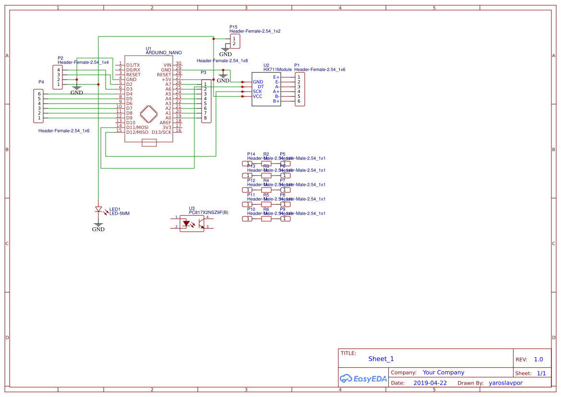Click the HX711Module component U2

pyautogui.click(x=266, y=89)
